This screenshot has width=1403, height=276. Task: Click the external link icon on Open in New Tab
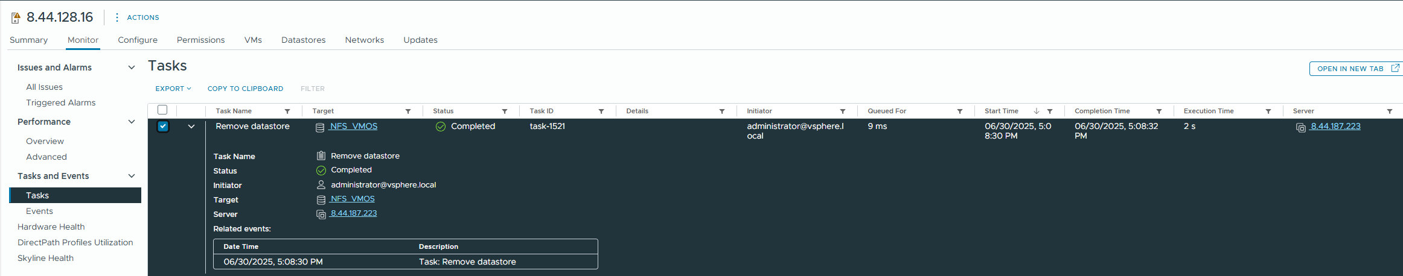1395,68
